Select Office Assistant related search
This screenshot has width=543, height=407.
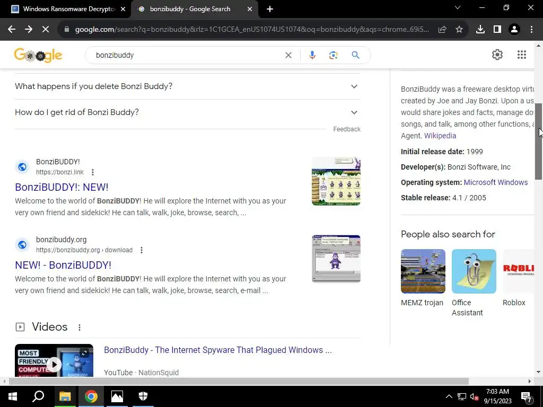(474, 282)
